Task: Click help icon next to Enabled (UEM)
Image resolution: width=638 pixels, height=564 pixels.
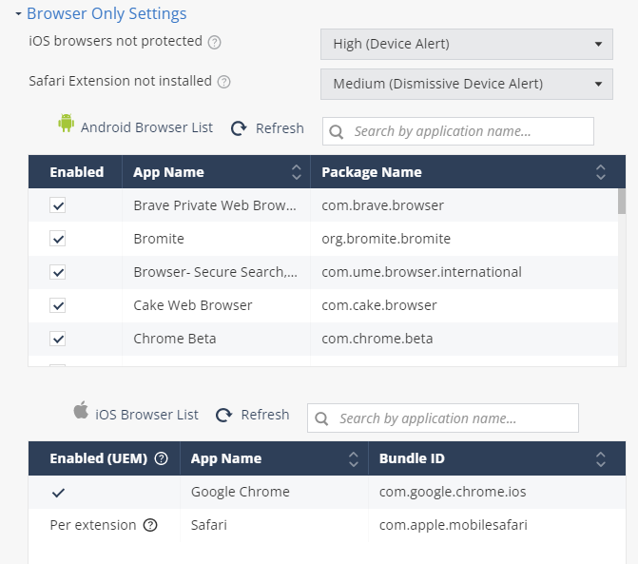Action: pos(161,458)
